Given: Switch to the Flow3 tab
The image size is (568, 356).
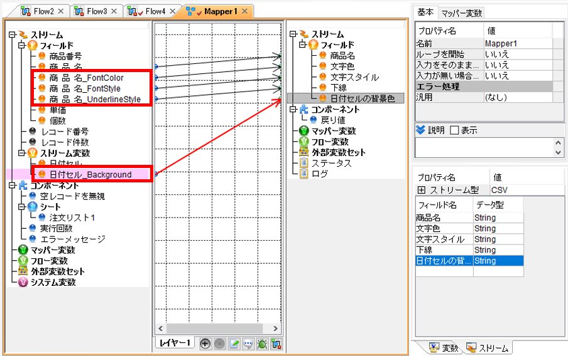Looking at the screenshot, I should [97, 11].
